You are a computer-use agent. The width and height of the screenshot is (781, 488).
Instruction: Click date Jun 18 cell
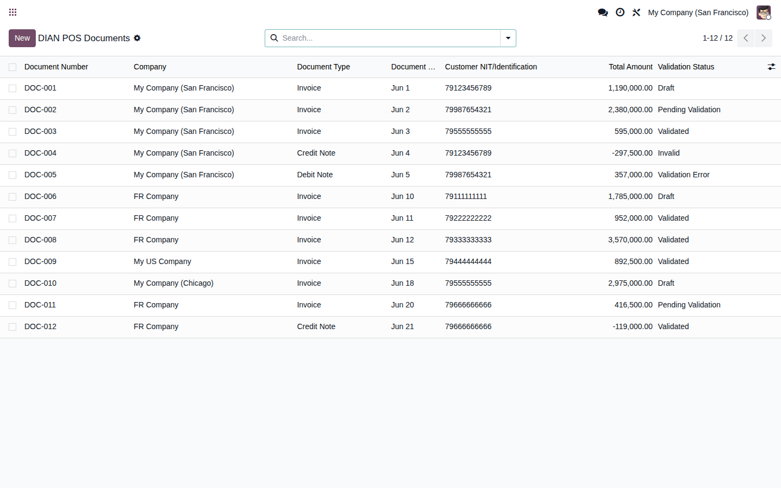[x=402, y=283]
